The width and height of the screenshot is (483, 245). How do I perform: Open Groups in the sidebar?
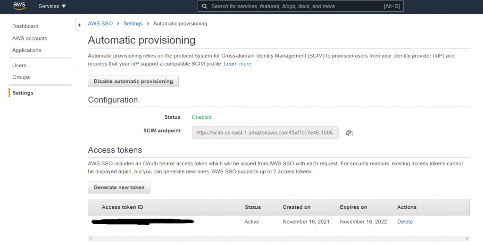tap(21, 77)
